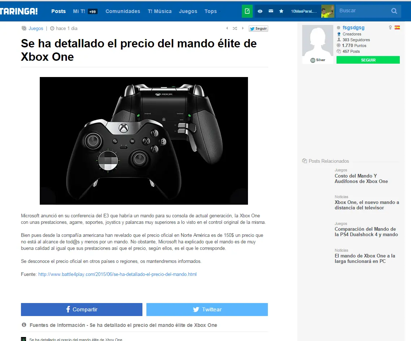Click the author's profile avatar
The height and width of the screenshot is (341, 411).
tap(318, 41)
